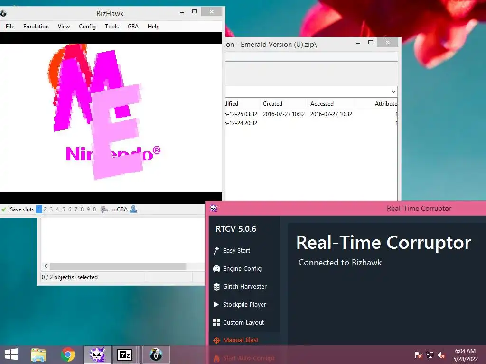Viewport: 486px width, 364px height.
Task: Click the RTCV 5.0.6 version label
Action: point(236,229)
